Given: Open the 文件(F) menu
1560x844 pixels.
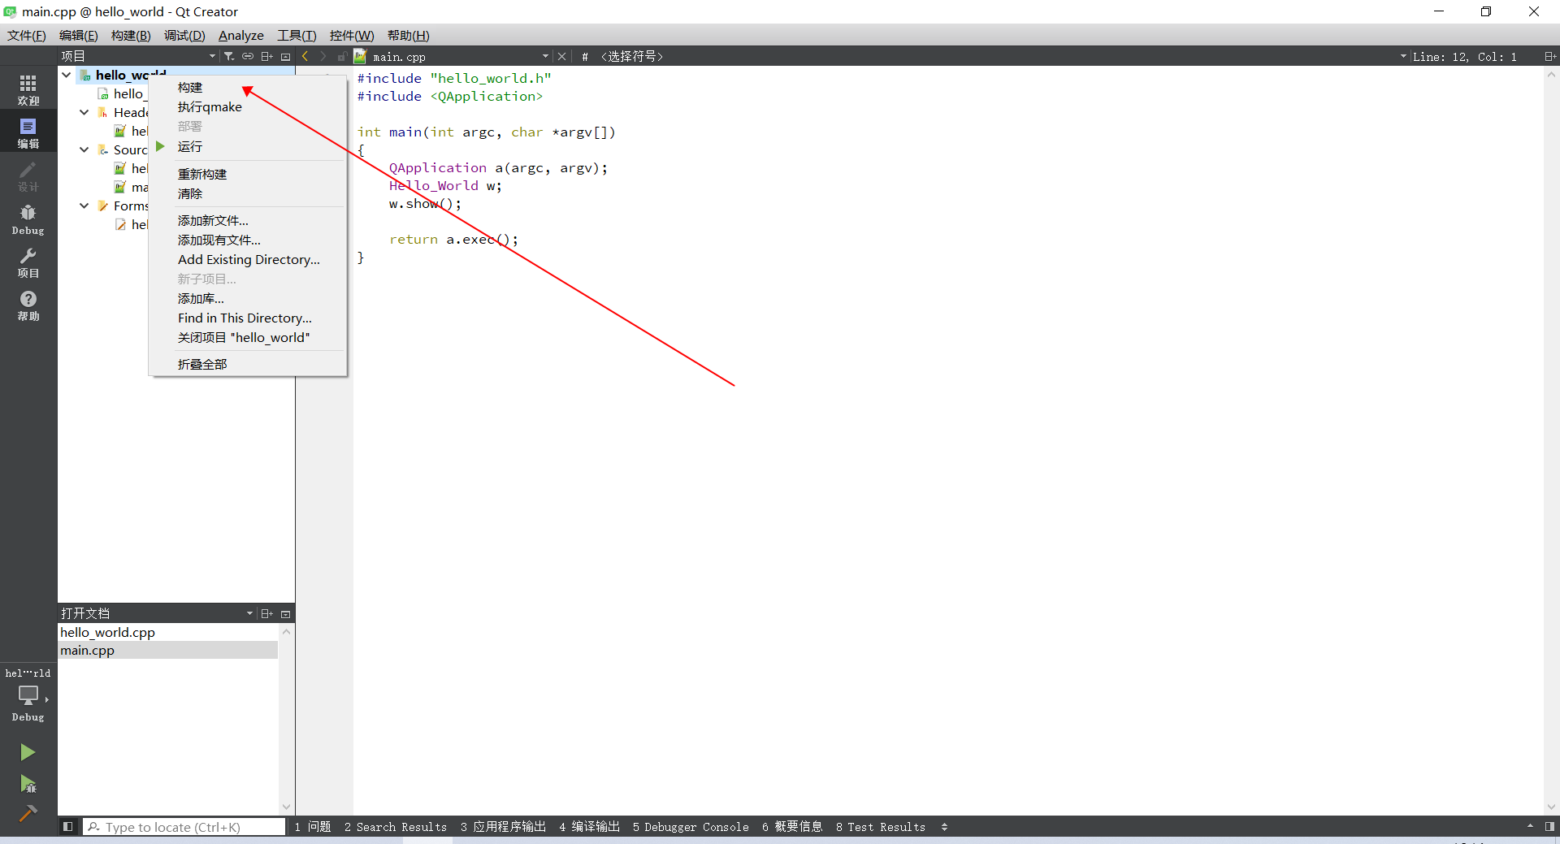Looking at the screenshot, I should pyautogui.click(x=27, y=35).
